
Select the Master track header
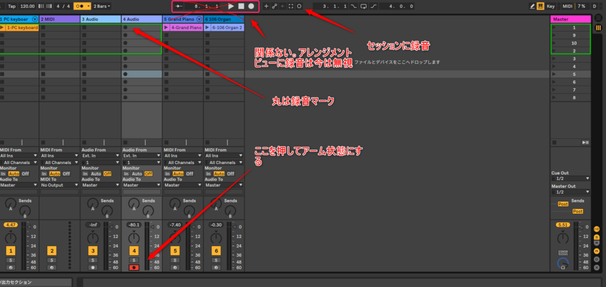pyautogui.click(x=569, y=20)
